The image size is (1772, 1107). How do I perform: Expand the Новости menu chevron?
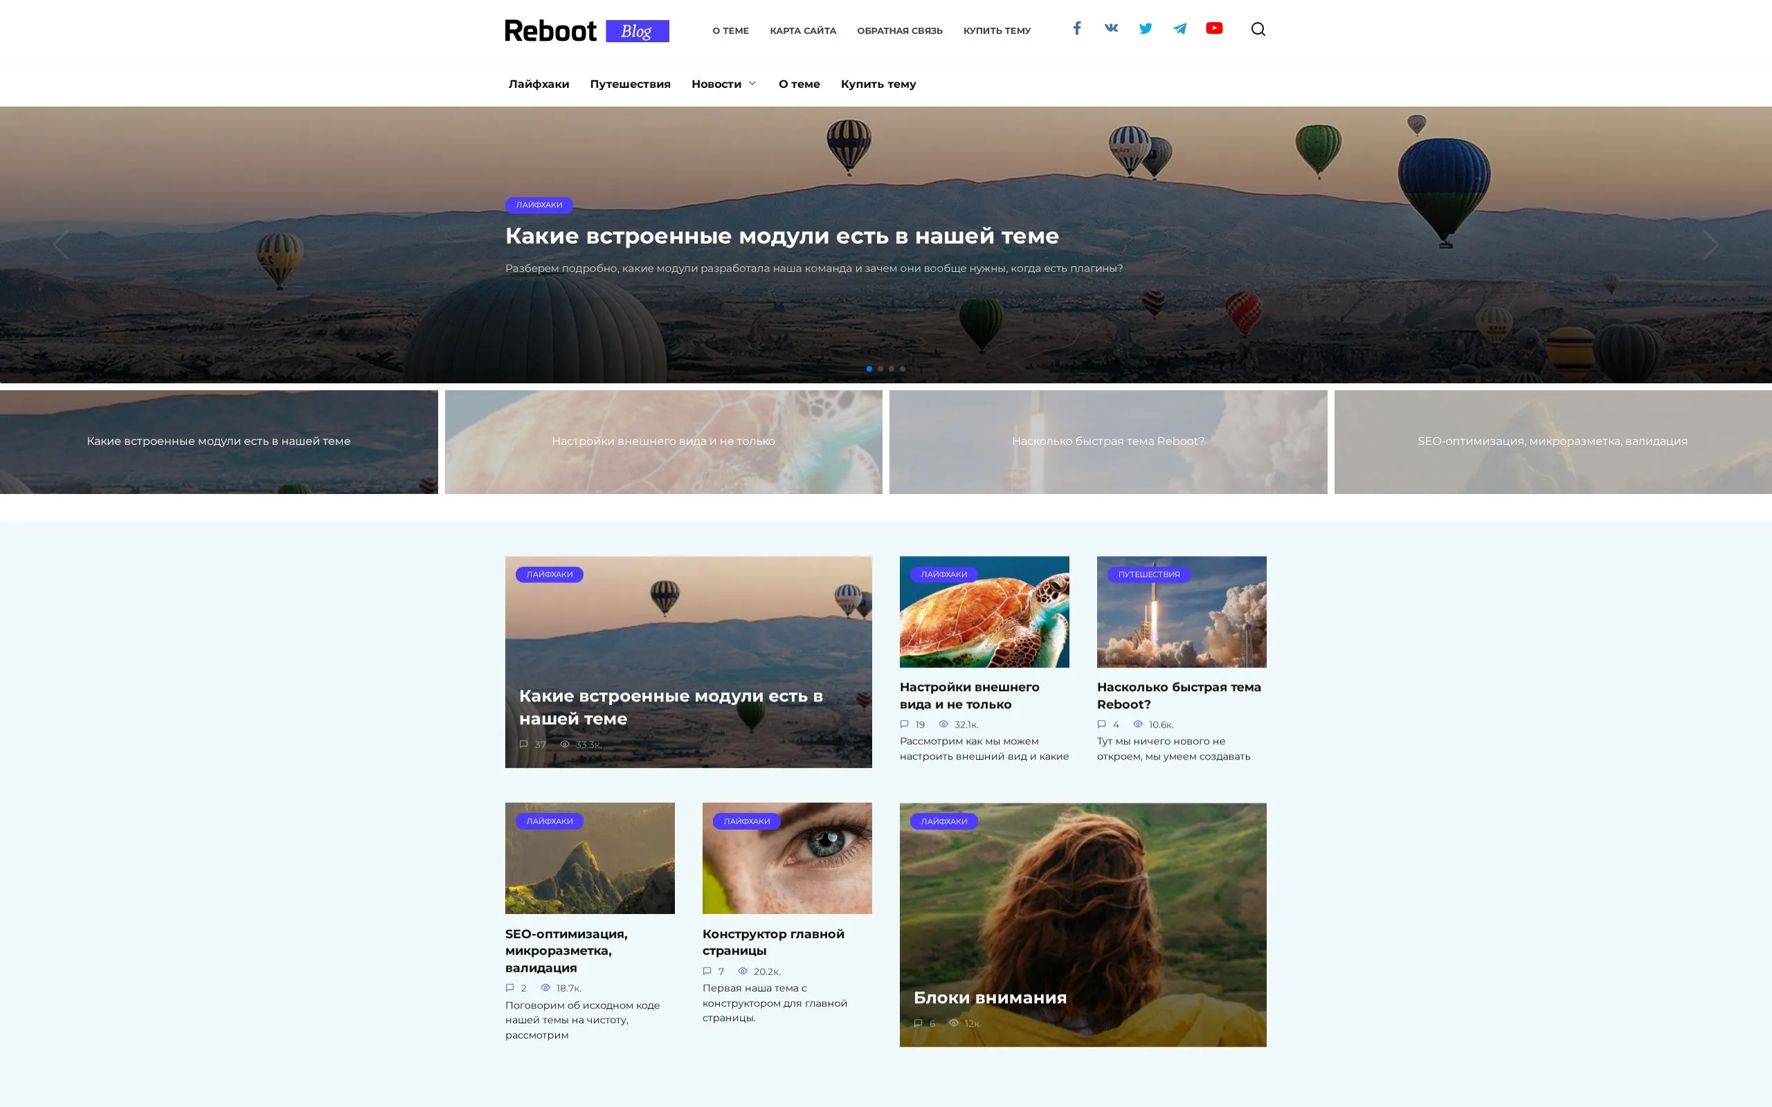(752, 84)
